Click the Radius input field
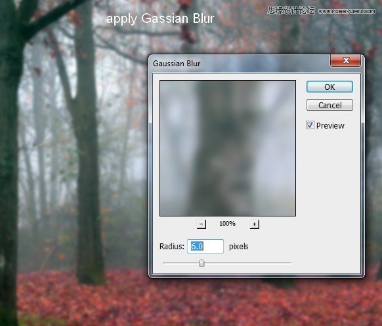382x326 pixels. [205, 247]
